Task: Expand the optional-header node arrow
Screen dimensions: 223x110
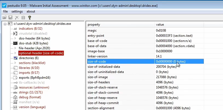Action: pyautogui.click(x=15, y=53)
